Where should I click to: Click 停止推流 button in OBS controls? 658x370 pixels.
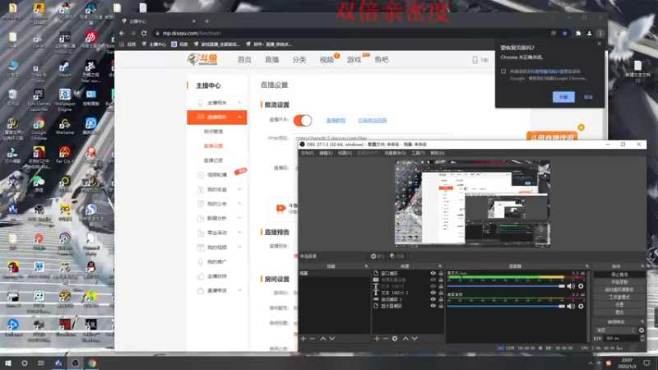619,275
